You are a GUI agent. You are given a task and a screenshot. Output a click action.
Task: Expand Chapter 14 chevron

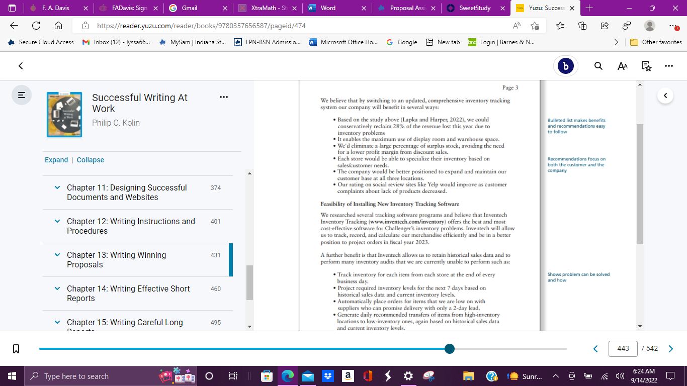pos(57,288)
